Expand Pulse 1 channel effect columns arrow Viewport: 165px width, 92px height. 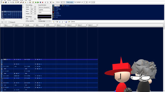click(x=13, y=25)
